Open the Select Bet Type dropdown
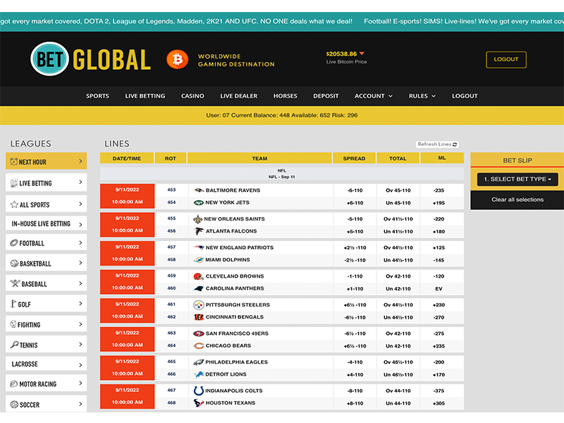This screenshot has width=564, height=423. 517,179
